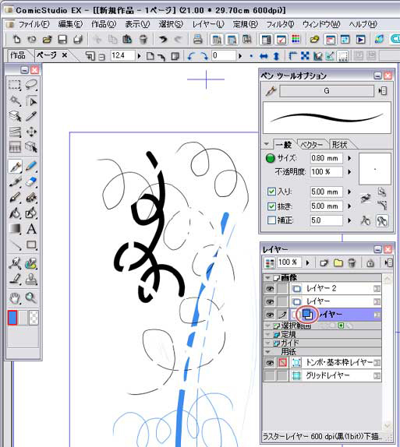Switch to the 形状 tab
The height and width of the screenshot is (447, 400).
(339, 145)
